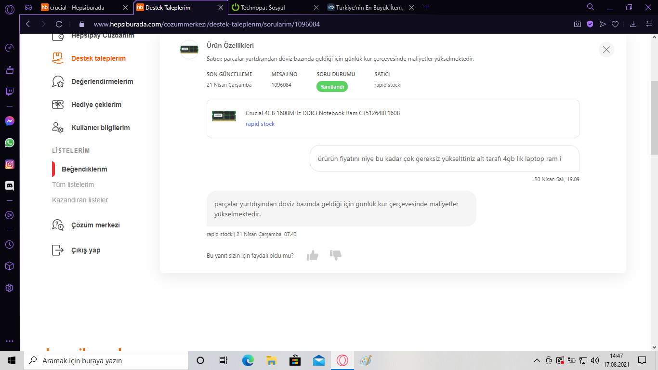Open Extensions cube icon in sidebar

(x=10, y=266)
